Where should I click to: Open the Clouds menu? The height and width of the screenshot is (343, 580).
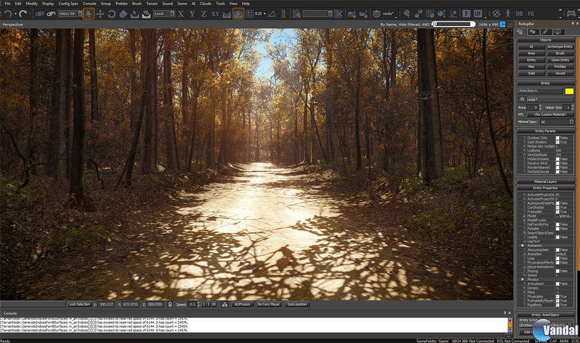205,4
